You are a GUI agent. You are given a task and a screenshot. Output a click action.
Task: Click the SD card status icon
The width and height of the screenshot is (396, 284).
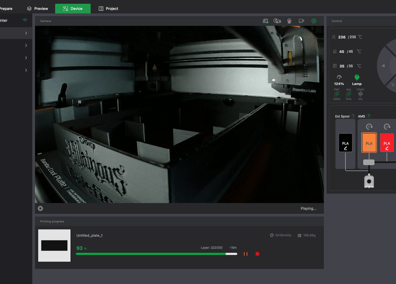click(x=265, y=21)
